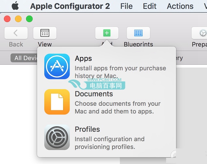Open the Edit menu
207x164 pixels.
[150, 6]
